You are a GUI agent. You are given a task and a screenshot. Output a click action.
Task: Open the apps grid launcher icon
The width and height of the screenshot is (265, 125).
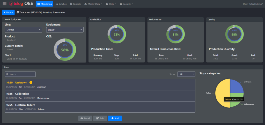(4, 4)
